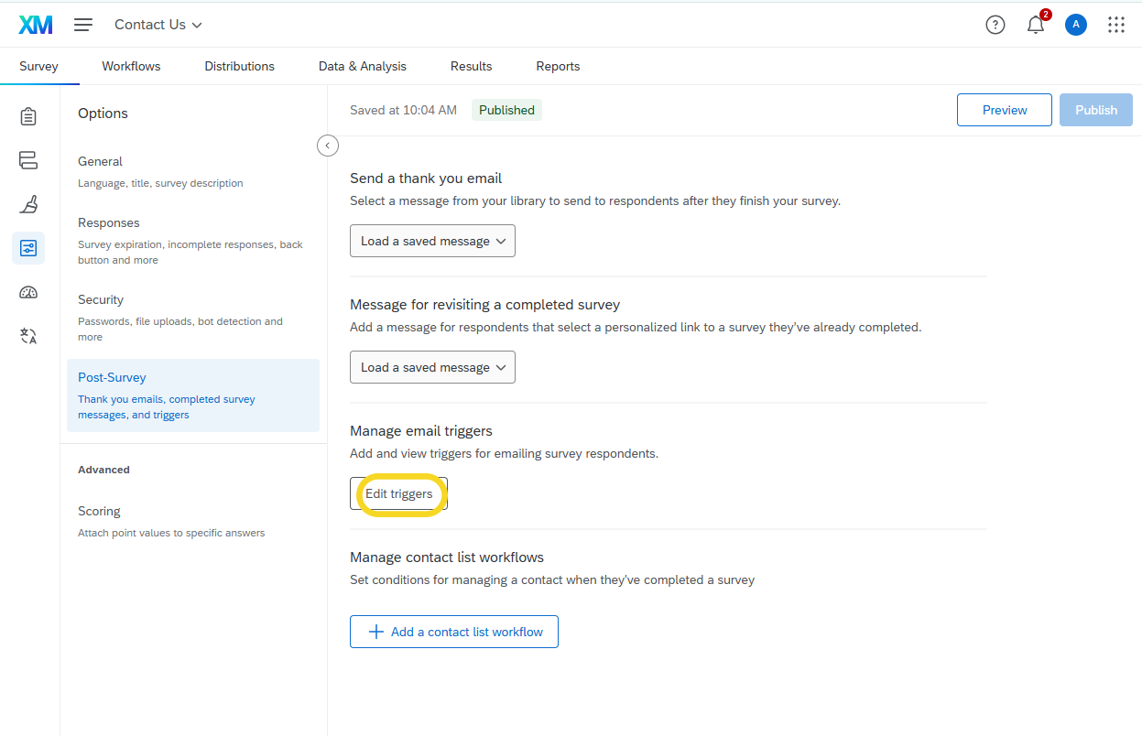
Task: Open the Look and feel paintbrush icon
Action: [x=28, y=204]
